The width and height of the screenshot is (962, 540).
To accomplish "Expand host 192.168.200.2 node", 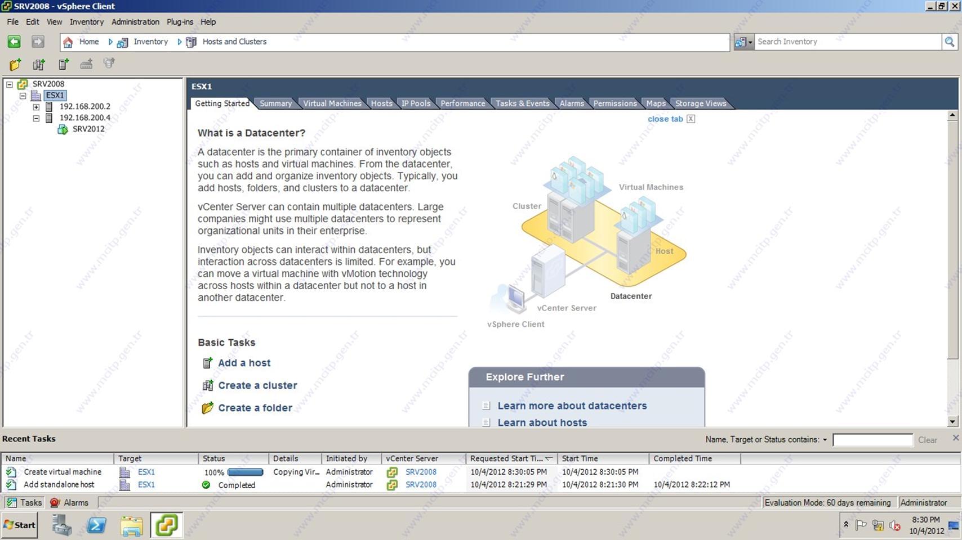I will pos(36,107).
